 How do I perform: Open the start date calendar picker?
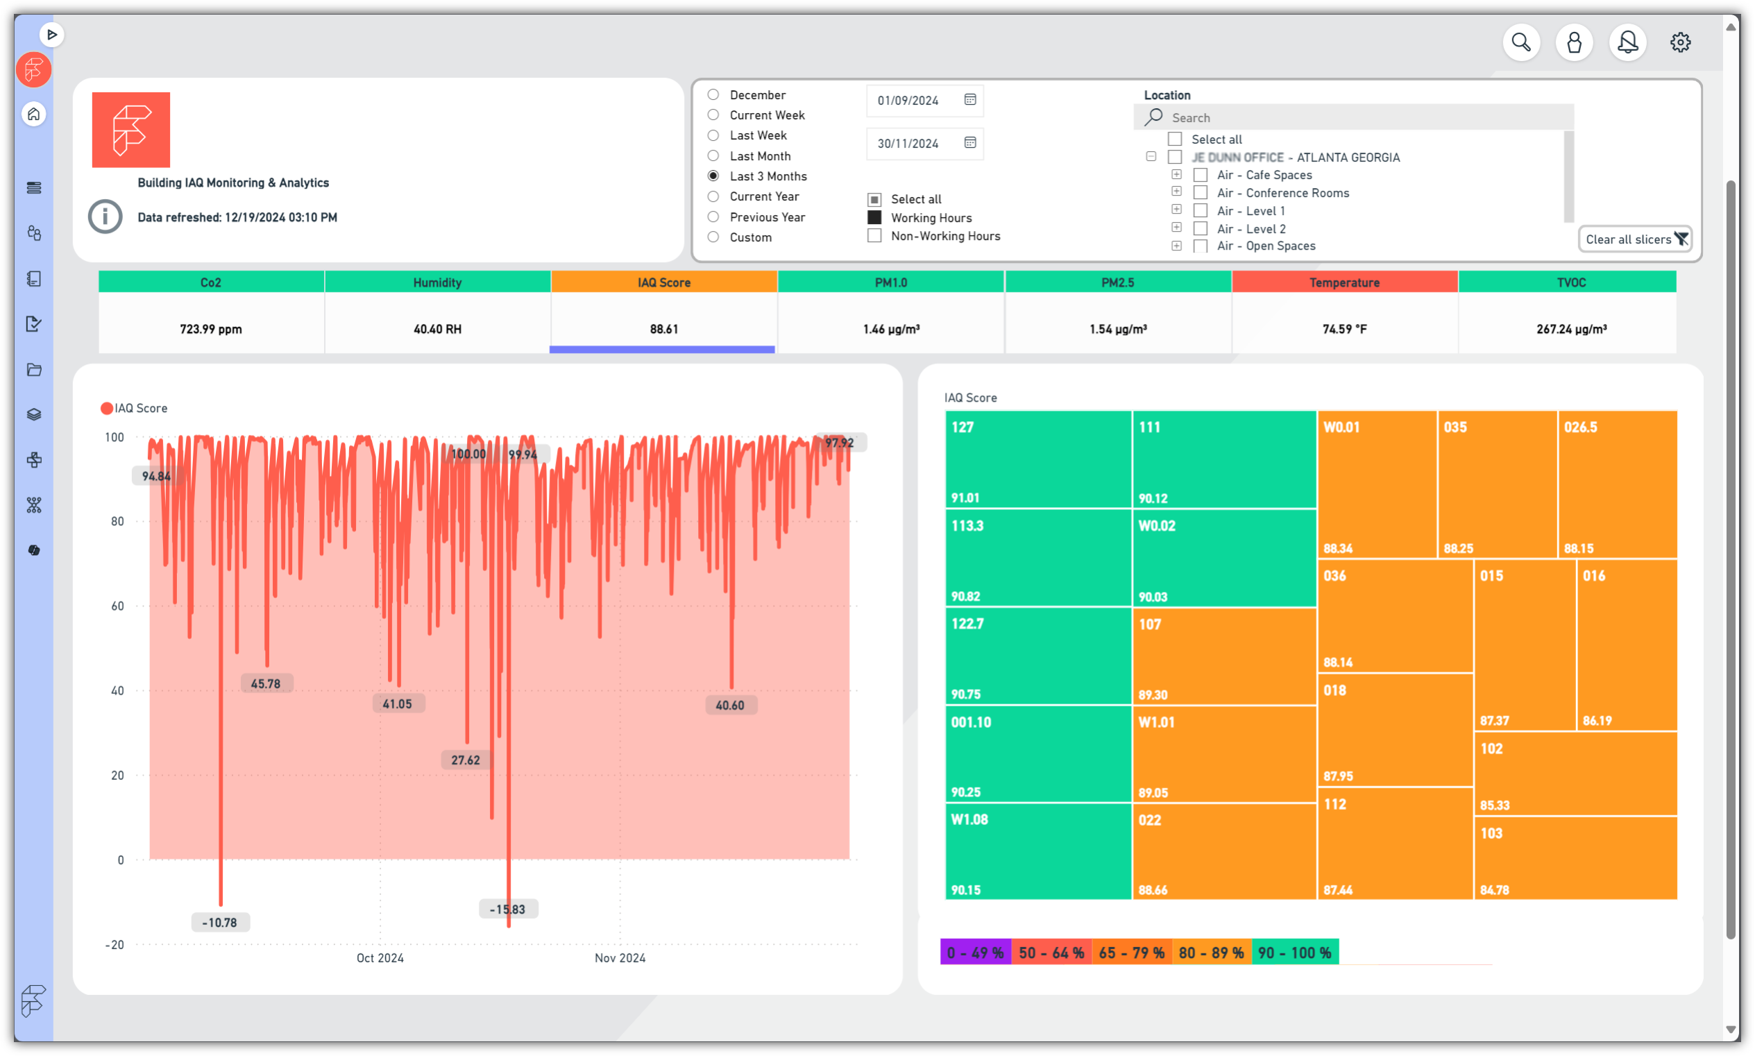[969, 100]
